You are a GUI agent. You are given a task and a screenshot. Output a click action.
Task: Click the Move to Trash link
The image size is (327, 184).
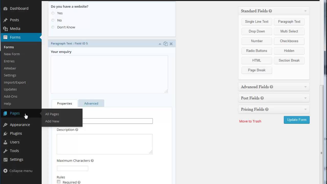tap(250, 121)
